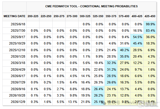160x109 pixels.
Task: Click the 16.5% cell for 2025/7/30
Action: point(137,31)
